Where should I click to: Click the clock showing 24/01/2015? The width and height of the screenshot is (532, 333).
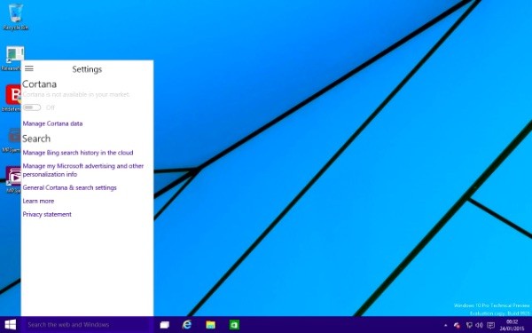click(x=512, y=325)
